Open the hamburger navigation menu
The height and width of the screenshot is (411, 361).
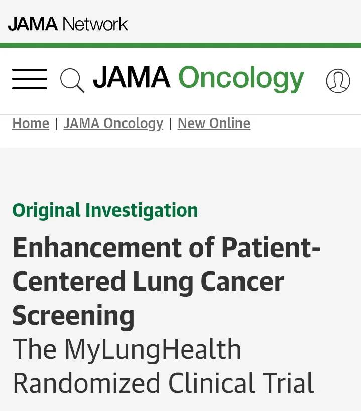[x=30, y=79]
